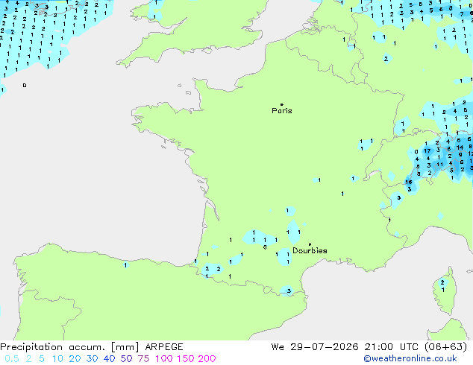This screenshot has height=365, width=473.
Task: Click the 10 legend value
Action: coord(57,359)
